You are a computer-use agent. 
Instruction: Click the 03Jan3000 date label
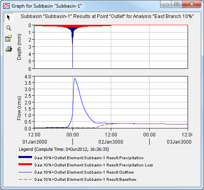pos(179,142)
